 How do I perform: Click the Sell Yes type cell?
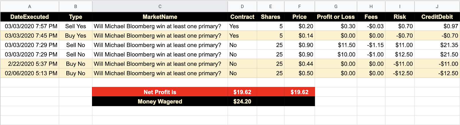[76, 26]
